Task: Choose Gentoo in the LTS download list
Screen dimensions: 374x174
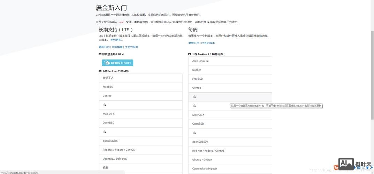Action: click(140, 96)
